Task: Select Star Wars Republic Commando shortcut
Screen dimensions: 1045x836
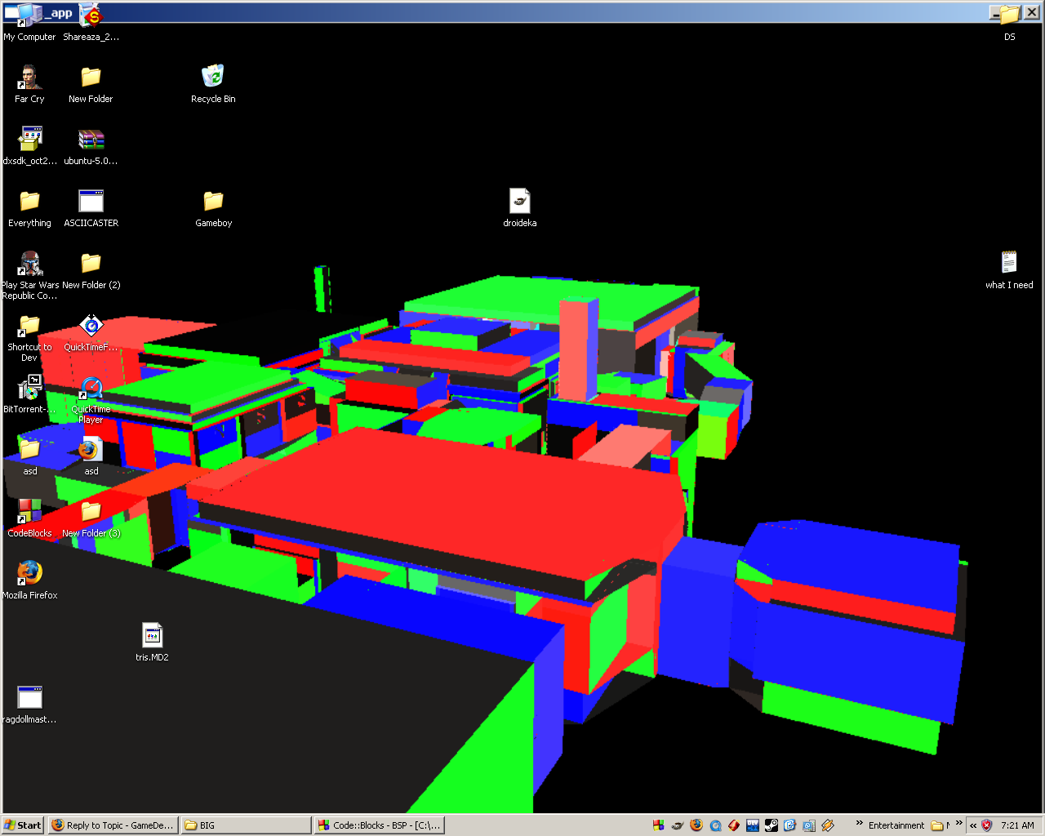Action: 29,274
